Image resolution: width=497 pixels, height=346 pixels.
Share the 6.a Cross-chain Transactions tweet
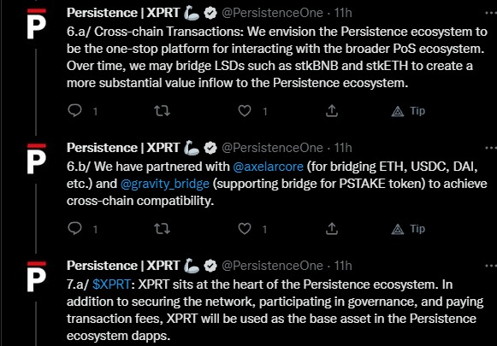(332, 110)
